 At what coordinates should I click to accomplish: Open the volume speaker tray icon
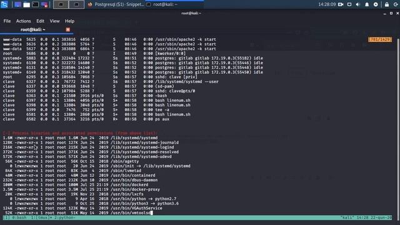click(x=358, y=4)
